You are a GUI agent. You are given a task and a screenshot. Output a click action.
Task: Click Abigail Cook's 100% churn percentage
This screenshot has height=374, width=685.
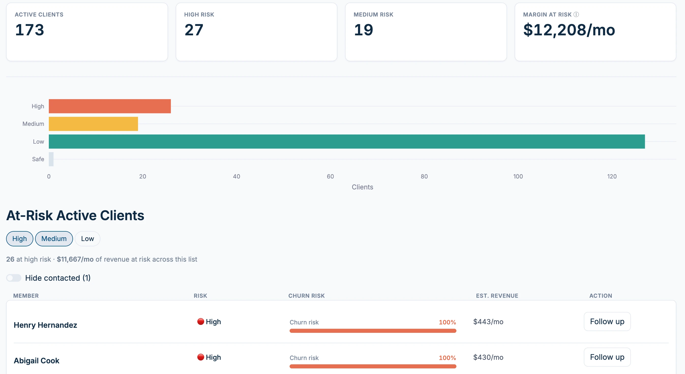(447, 358)
